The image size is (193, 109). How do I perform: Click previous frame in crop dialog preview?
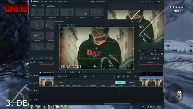tap(59, 72)
